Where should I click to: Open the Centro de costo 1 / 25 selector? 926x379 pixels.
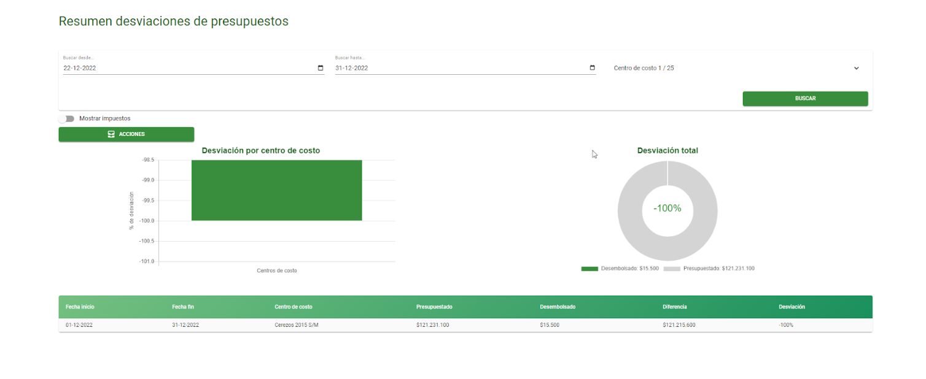[737, 68]
